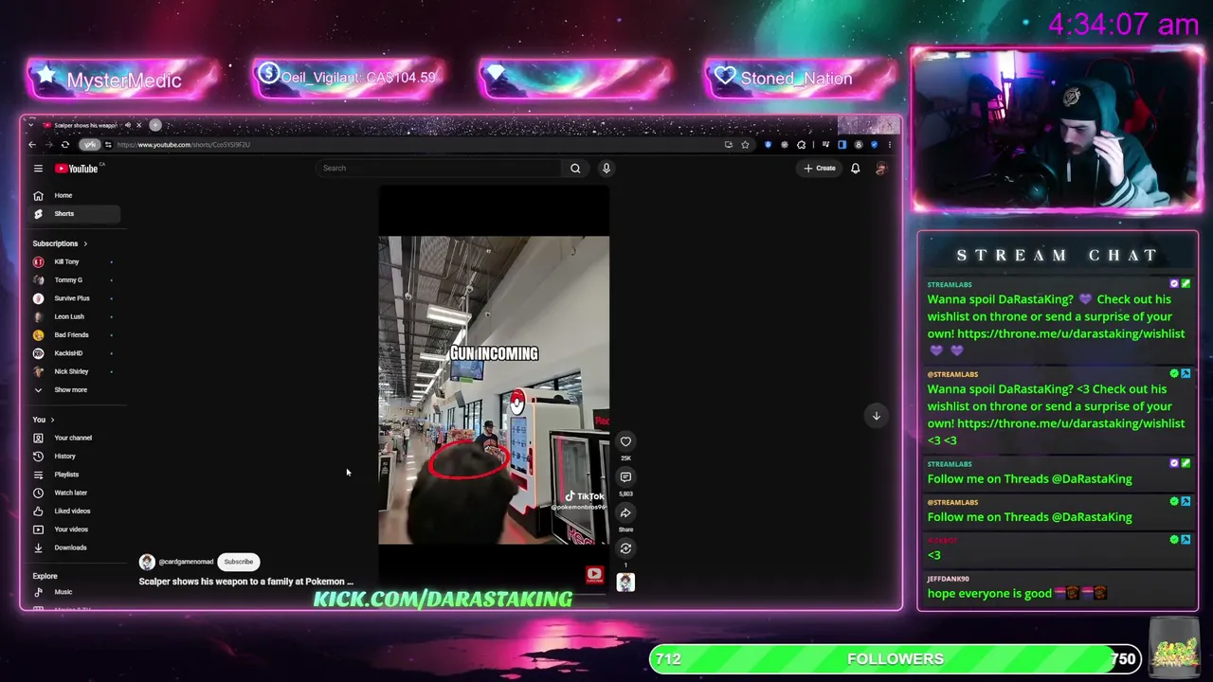This screenshot has width=1213, height=682.
Task: Open a new browser tab
Action: (x=155, y=125)
